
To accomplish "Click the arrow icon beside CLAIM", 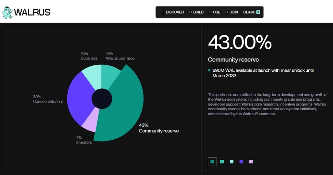I will click(x=258, y=12).
